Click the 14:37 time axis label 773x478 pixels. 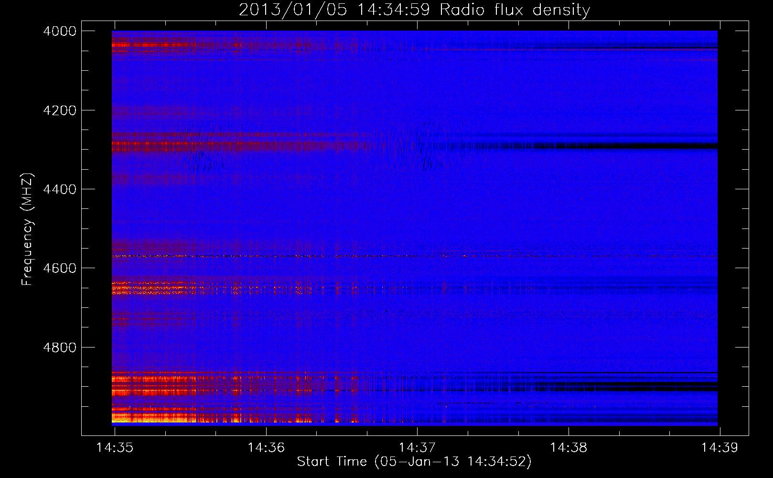[417, 447]
